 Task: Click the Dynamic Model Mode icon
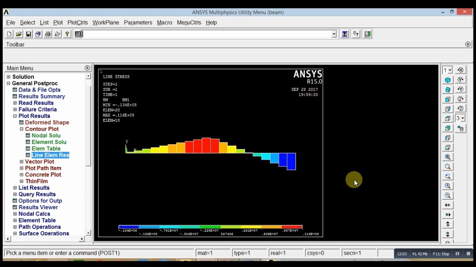coord(460,129)
